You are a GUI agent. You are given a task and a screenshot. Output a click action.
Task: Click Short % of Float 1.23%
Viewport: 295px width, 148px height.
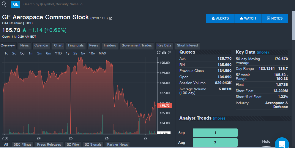pos(283,97)
